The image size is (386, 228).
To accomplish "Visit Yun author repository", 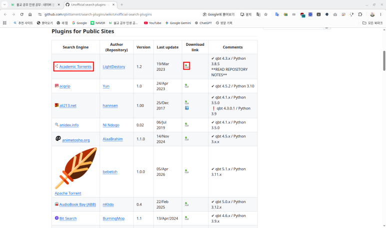I will click(x=106, y=86).
